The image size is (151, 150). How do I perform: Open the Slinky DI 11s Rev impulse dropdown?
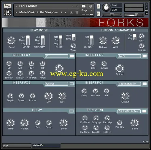point(129,111)
